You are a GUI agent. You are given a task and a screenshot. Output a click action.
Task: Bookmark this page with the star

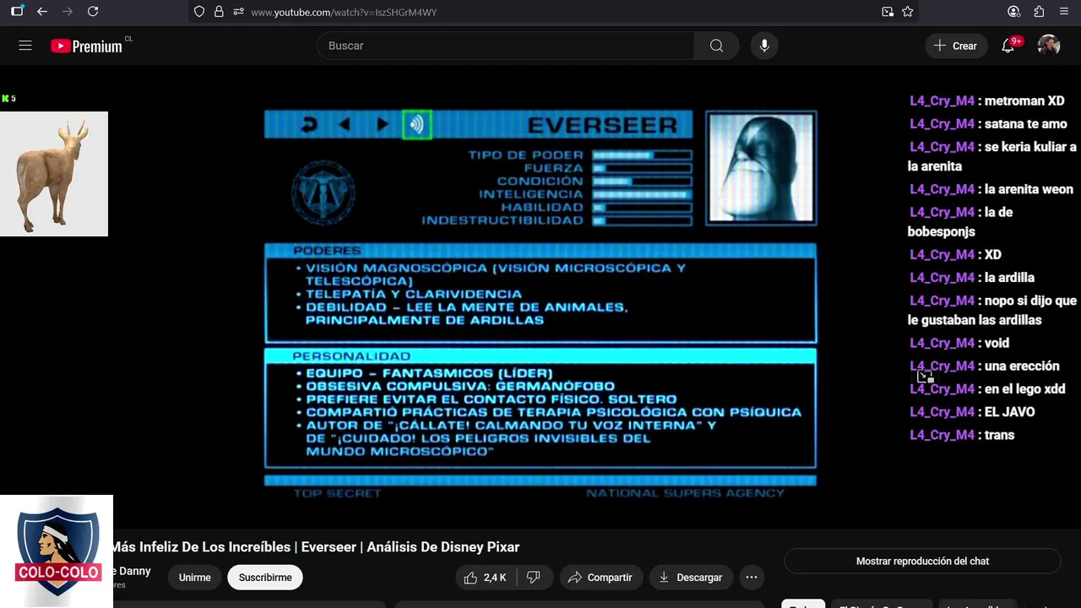click(908, 12)
